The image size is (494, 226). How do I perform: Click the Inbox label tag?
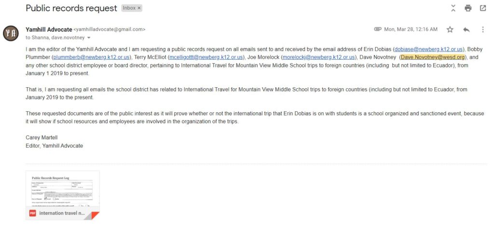point(129,8)
